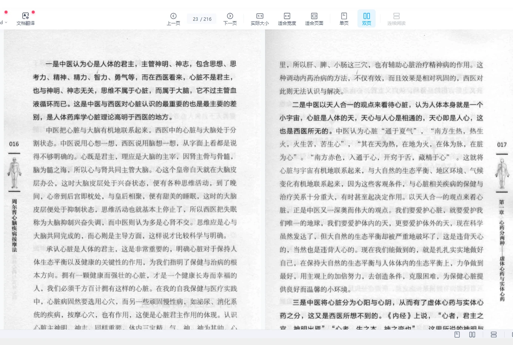Select double page icon in bottom status bar
The height and width of the screenshot is (345, 513).
click(x=472, y=334)
